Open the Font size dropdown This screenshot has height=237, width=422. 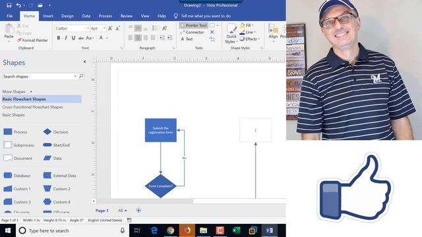coord(104,28)
